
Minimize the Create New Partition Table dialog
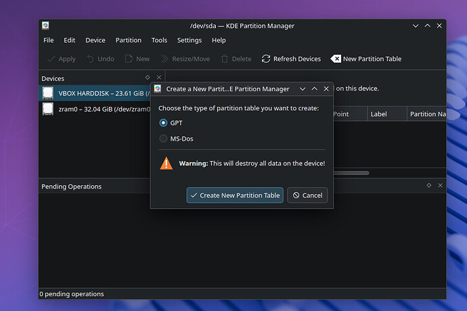point(303,89)
